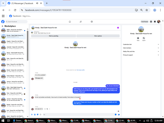Open the emoji picker in message box
The width and height of the screenshot is (164, 123).
115,114
